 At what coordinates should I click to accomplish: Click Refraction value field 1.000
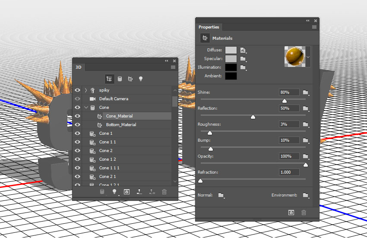(289, 172)
